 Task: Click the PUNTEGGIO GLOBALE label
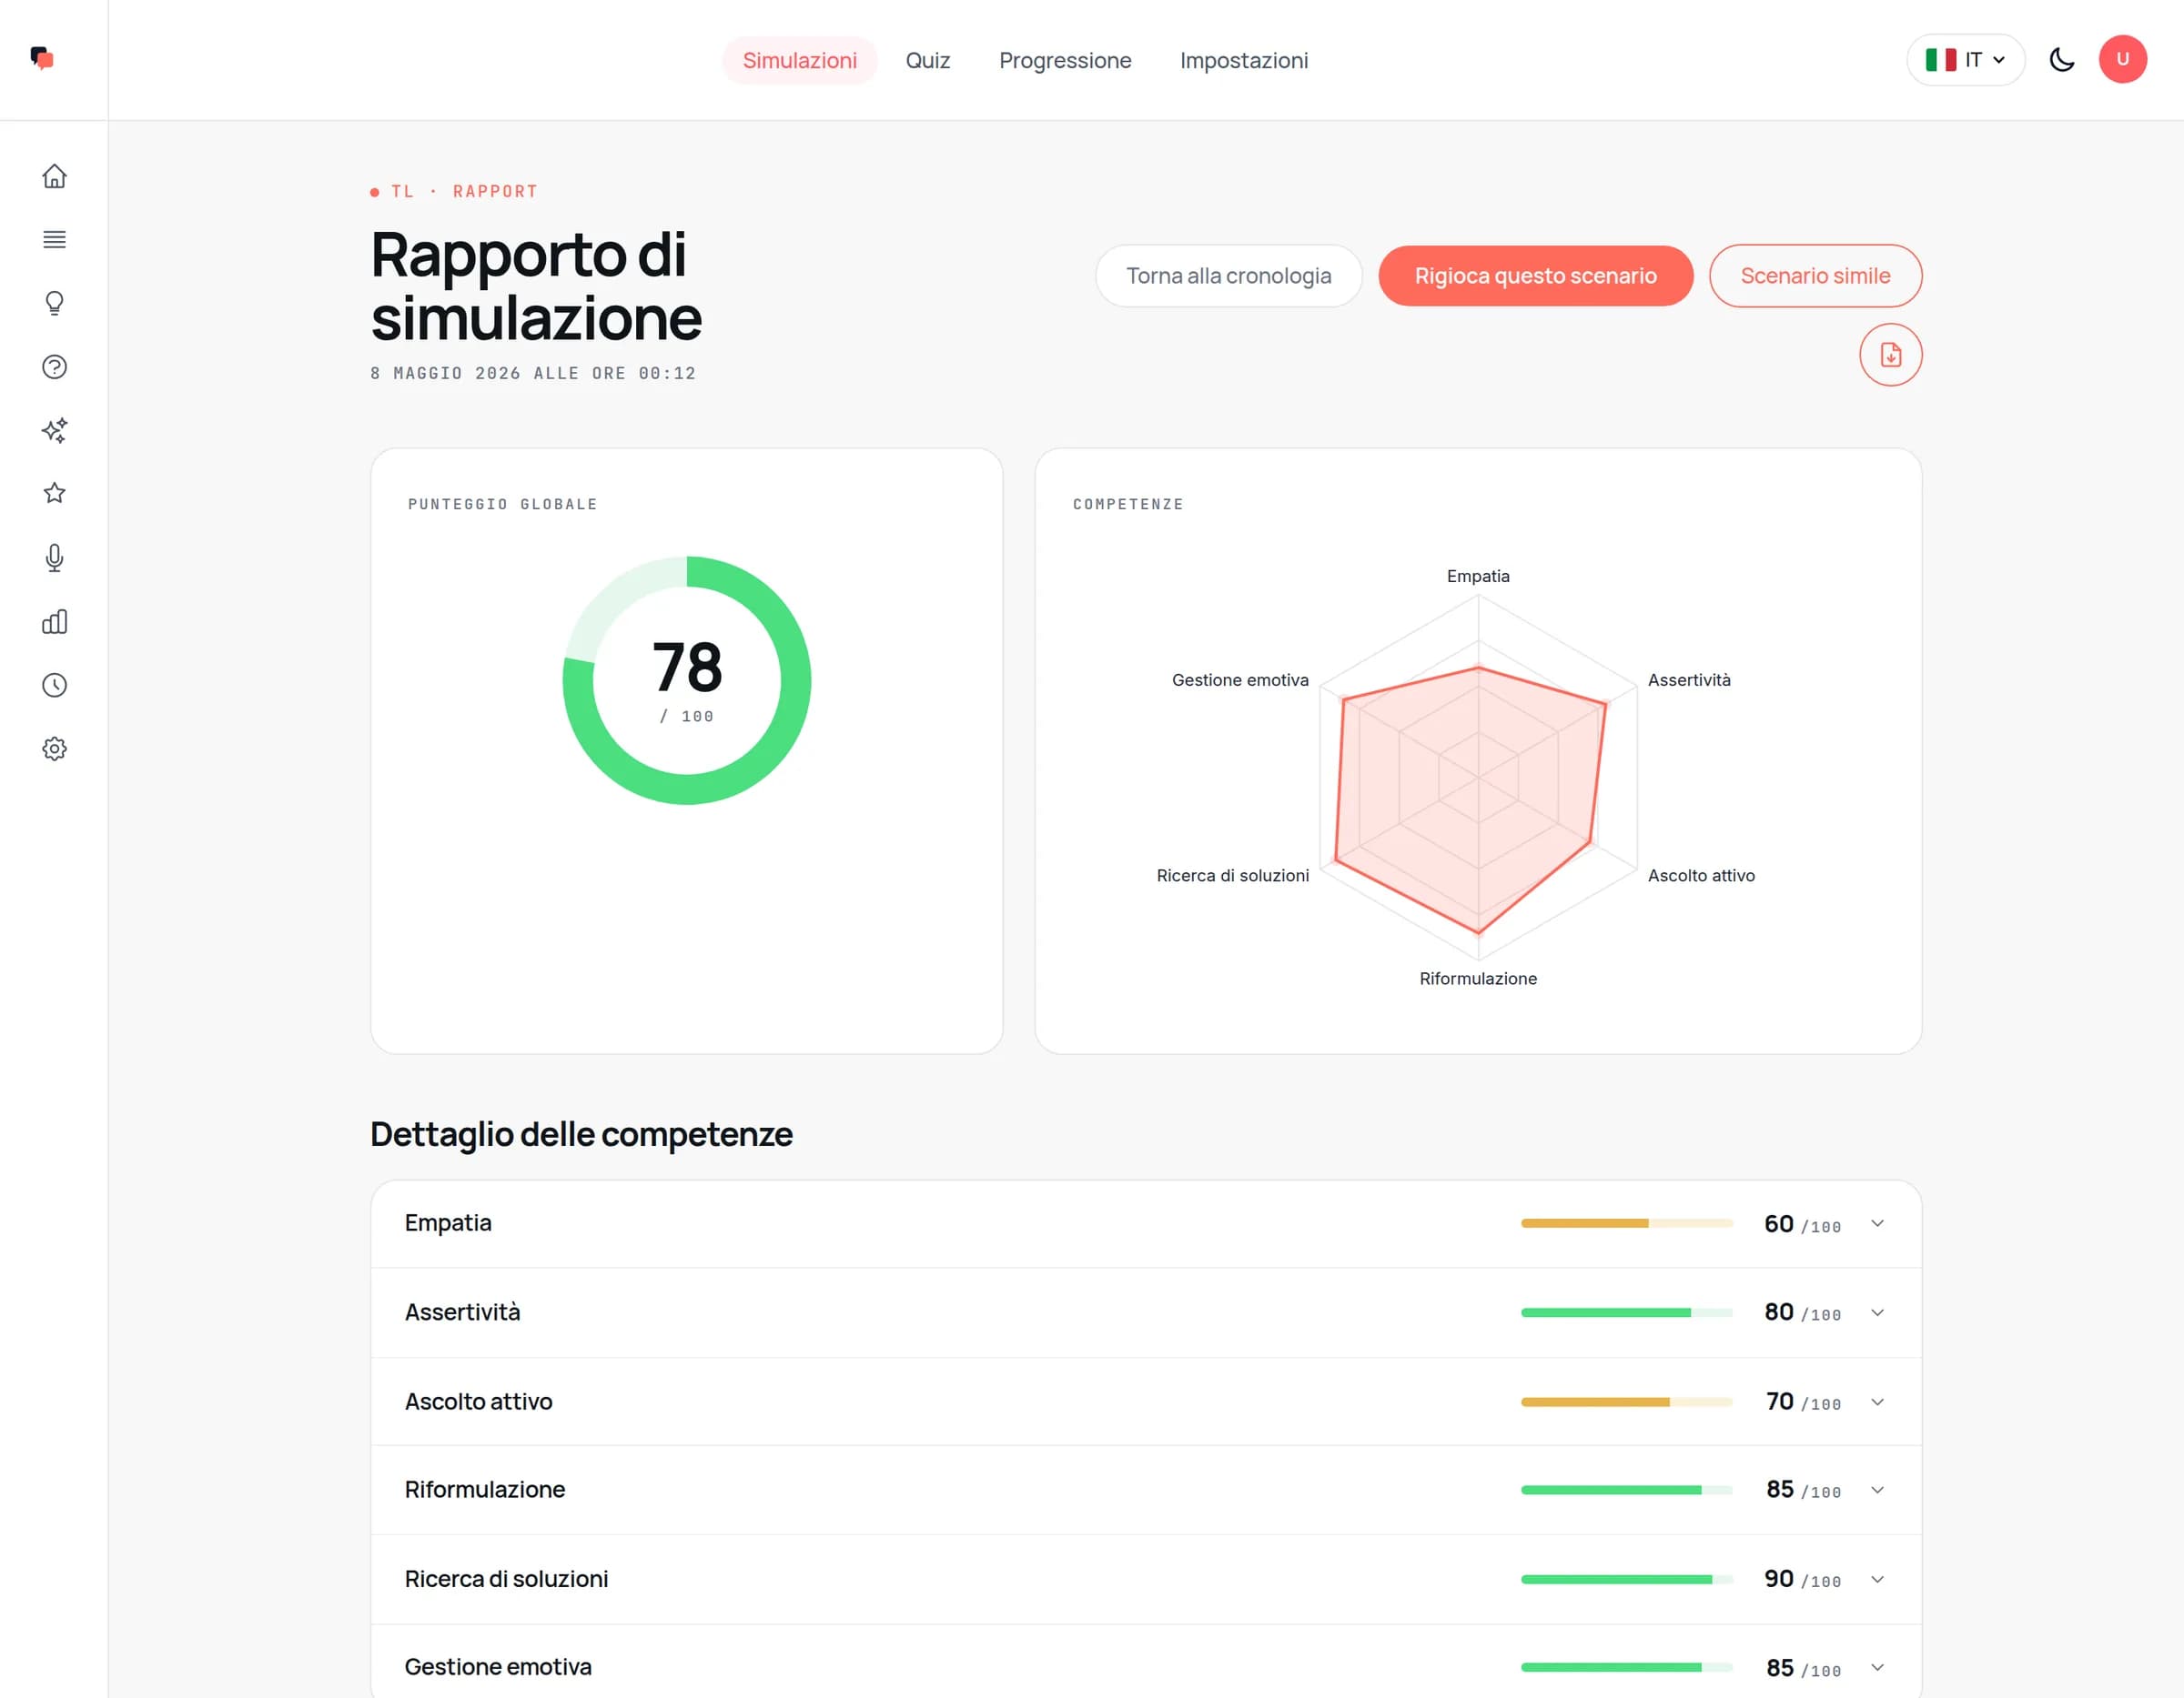(x=503, y=505)
